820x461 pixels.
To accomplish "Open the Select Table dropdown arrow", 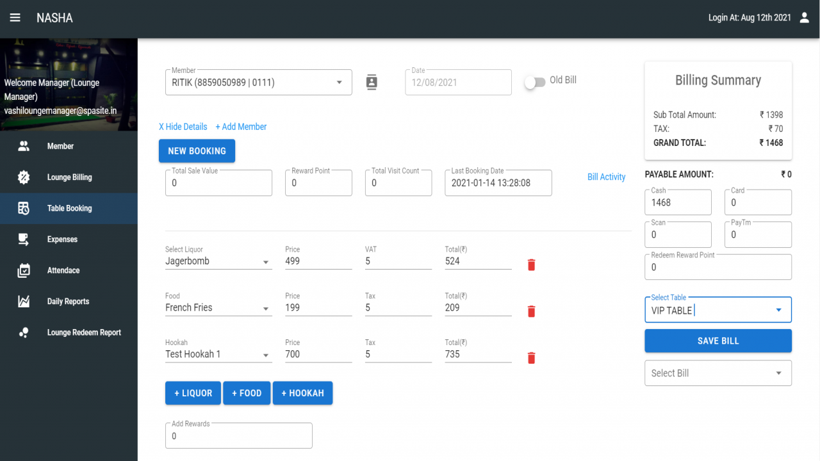I will point(779,310).
